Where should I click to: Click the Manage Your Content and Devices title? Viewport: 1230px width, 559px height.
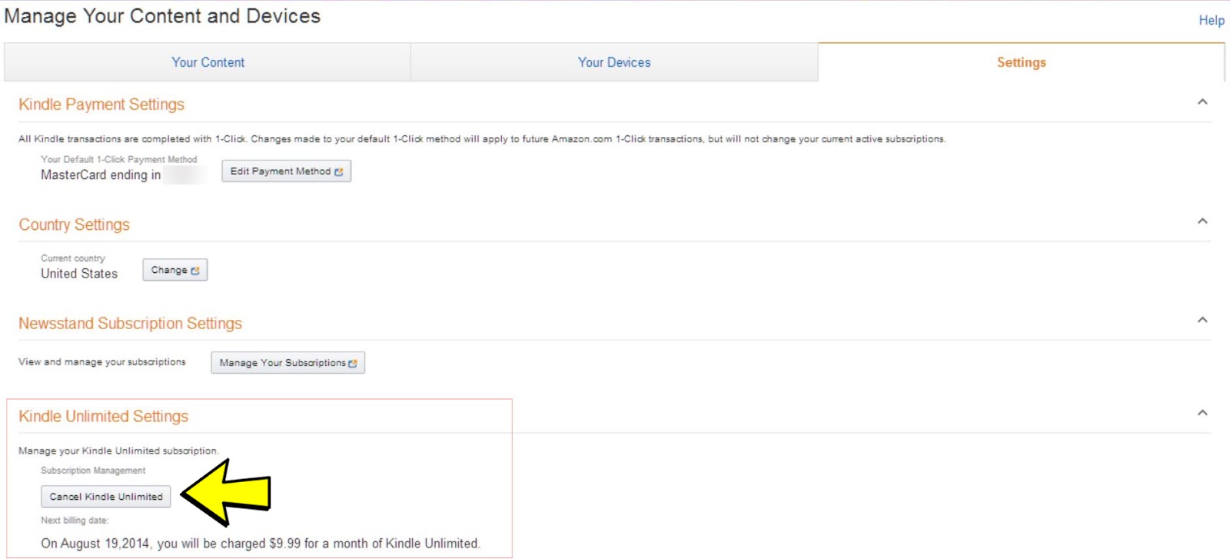pos(162,16)
